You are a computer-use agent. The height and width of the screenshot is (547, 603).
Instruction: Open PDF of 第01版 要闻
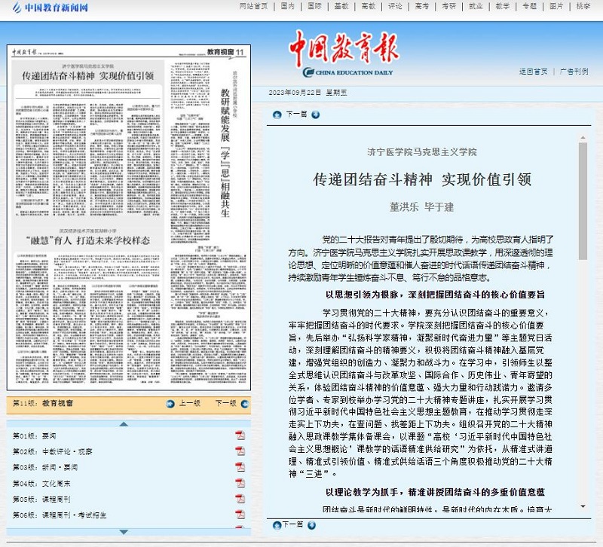point(240,435)
